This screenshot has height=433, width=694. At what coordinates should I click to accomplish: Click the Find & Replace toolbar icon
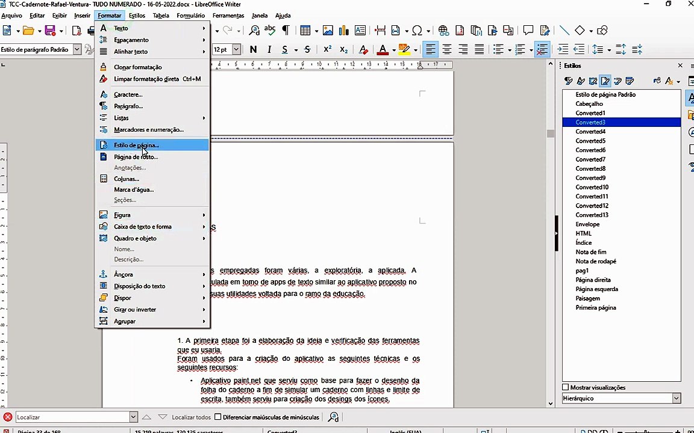[x=254, y=30]
